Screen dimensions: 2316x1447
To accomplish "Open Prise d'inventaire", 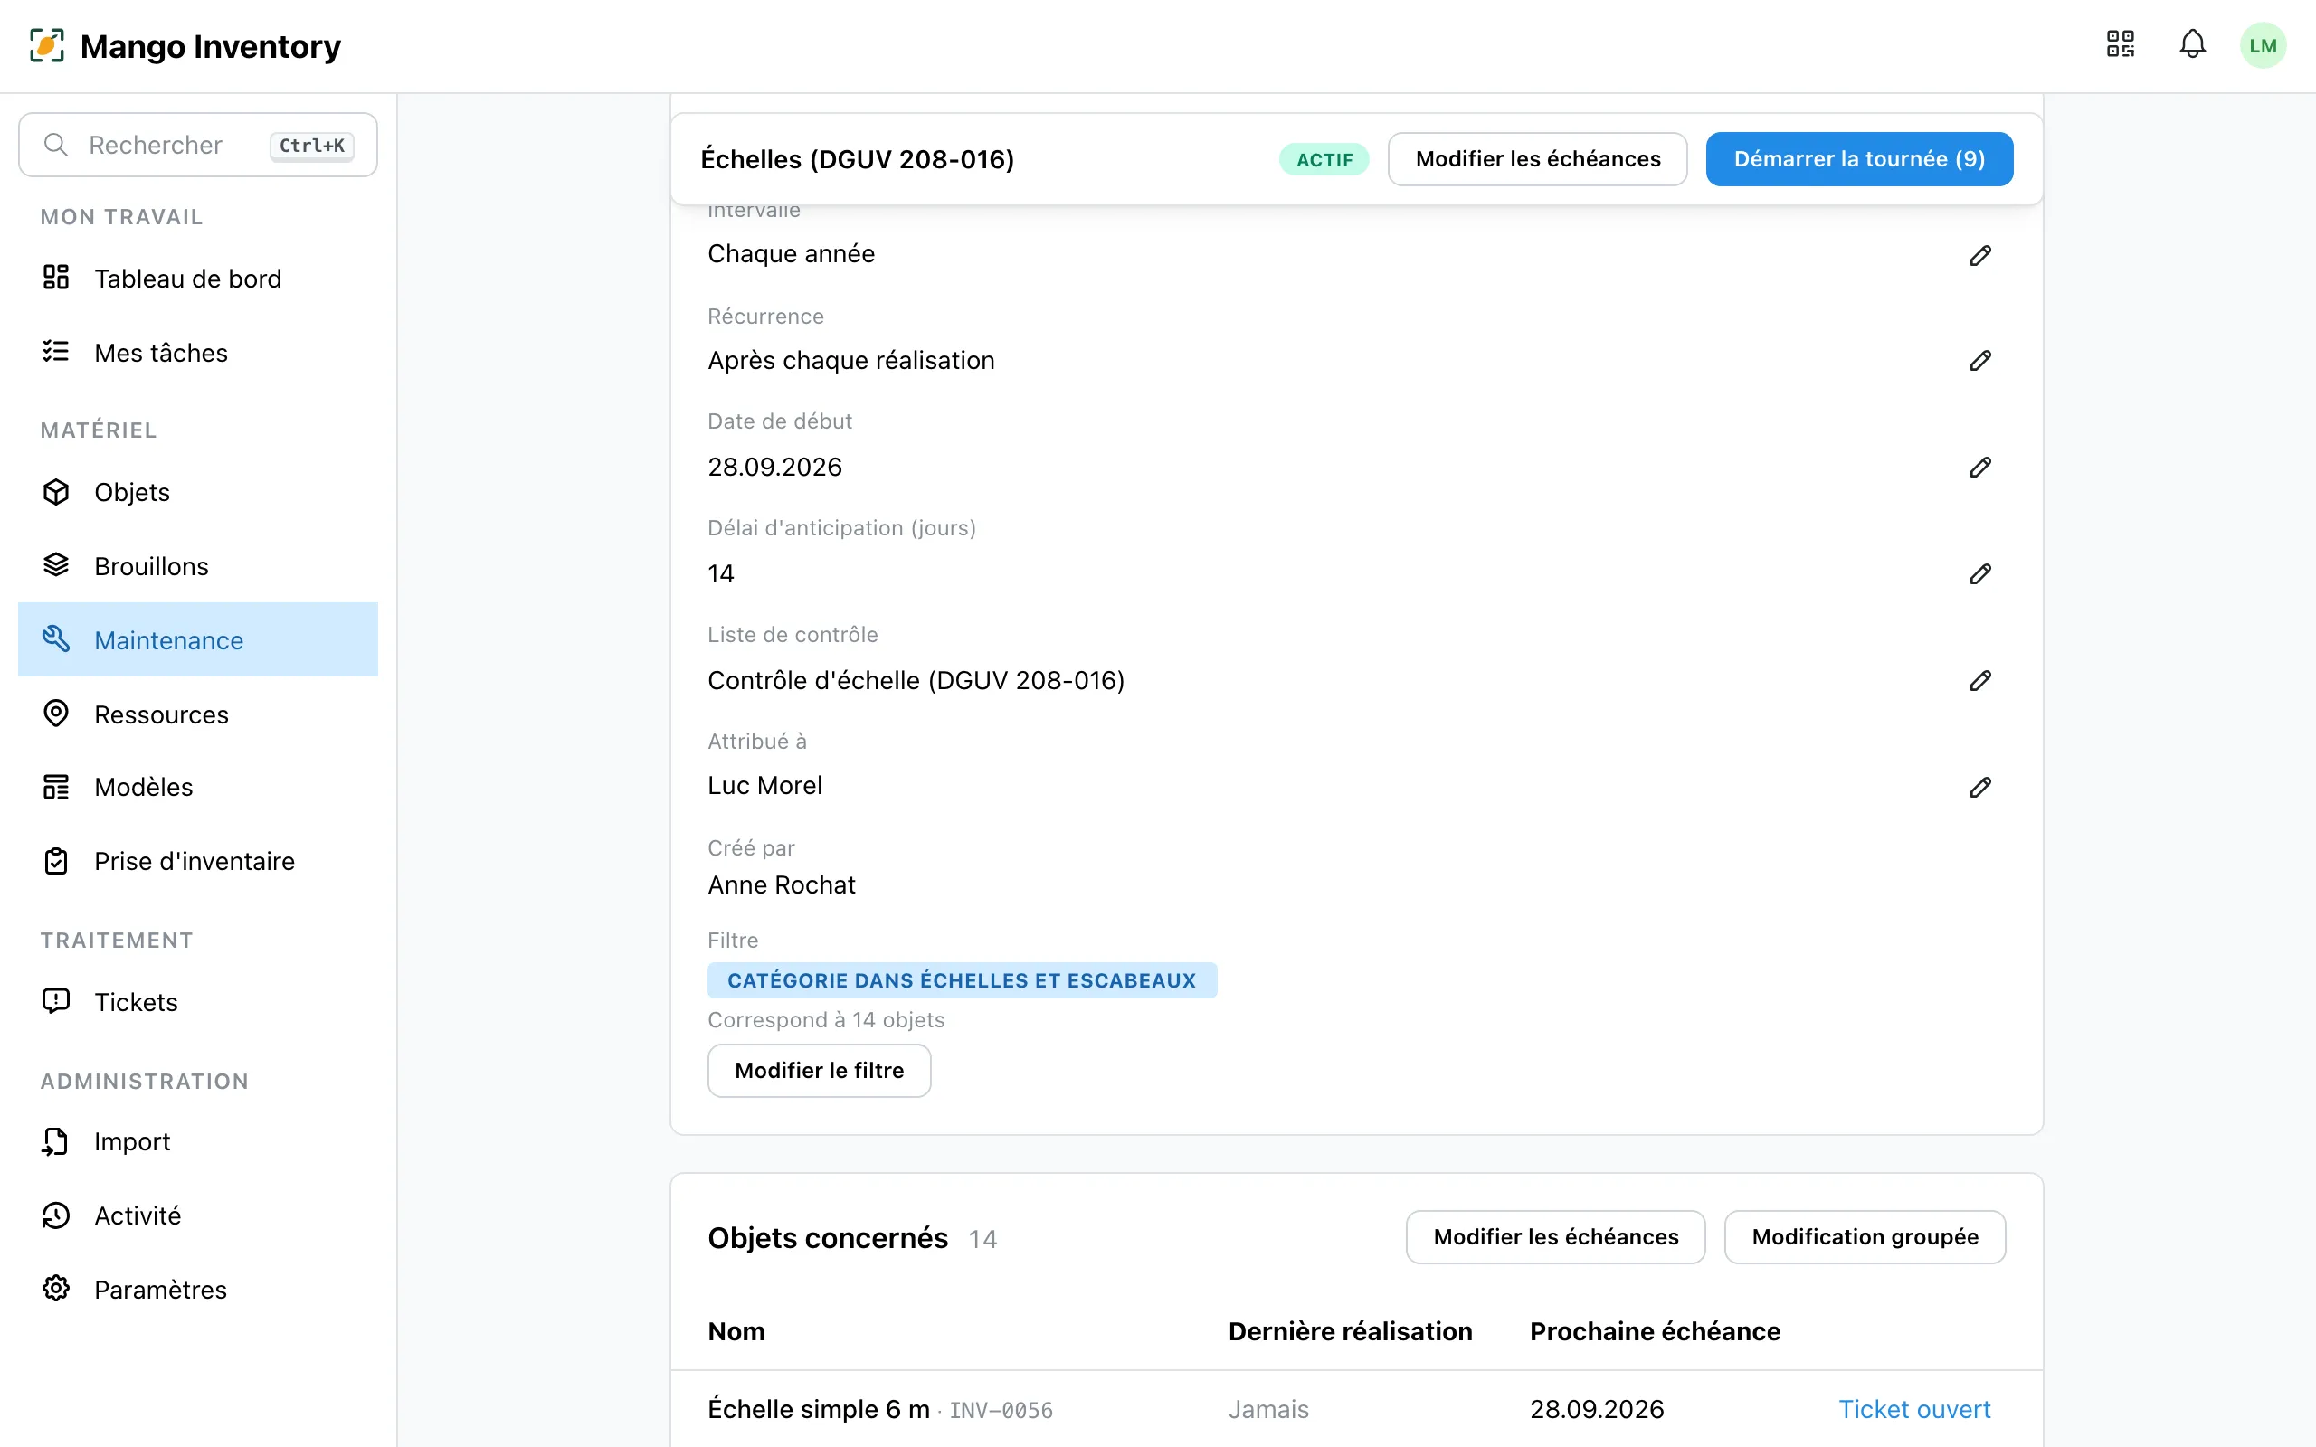I will (x=198, y=861).
